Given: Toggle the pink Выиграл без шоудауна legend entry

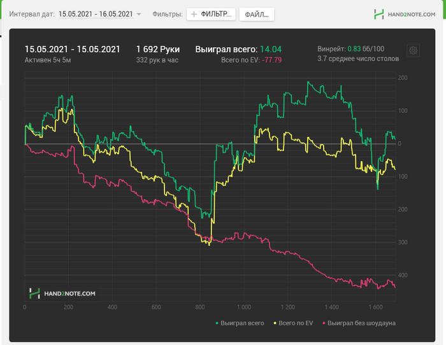Looking at the screenshot, I should (x=359, y=323).
